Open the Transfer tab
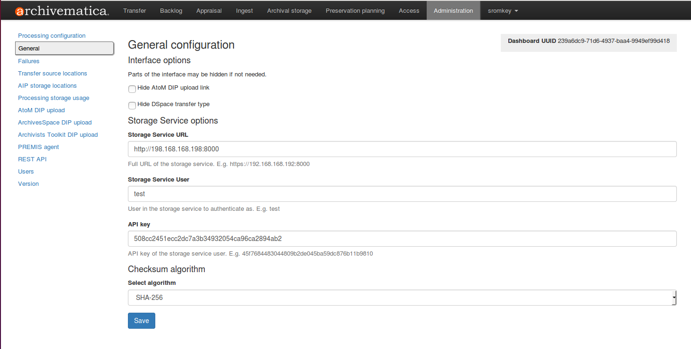The image size is (691, 349). pos(135,11)
